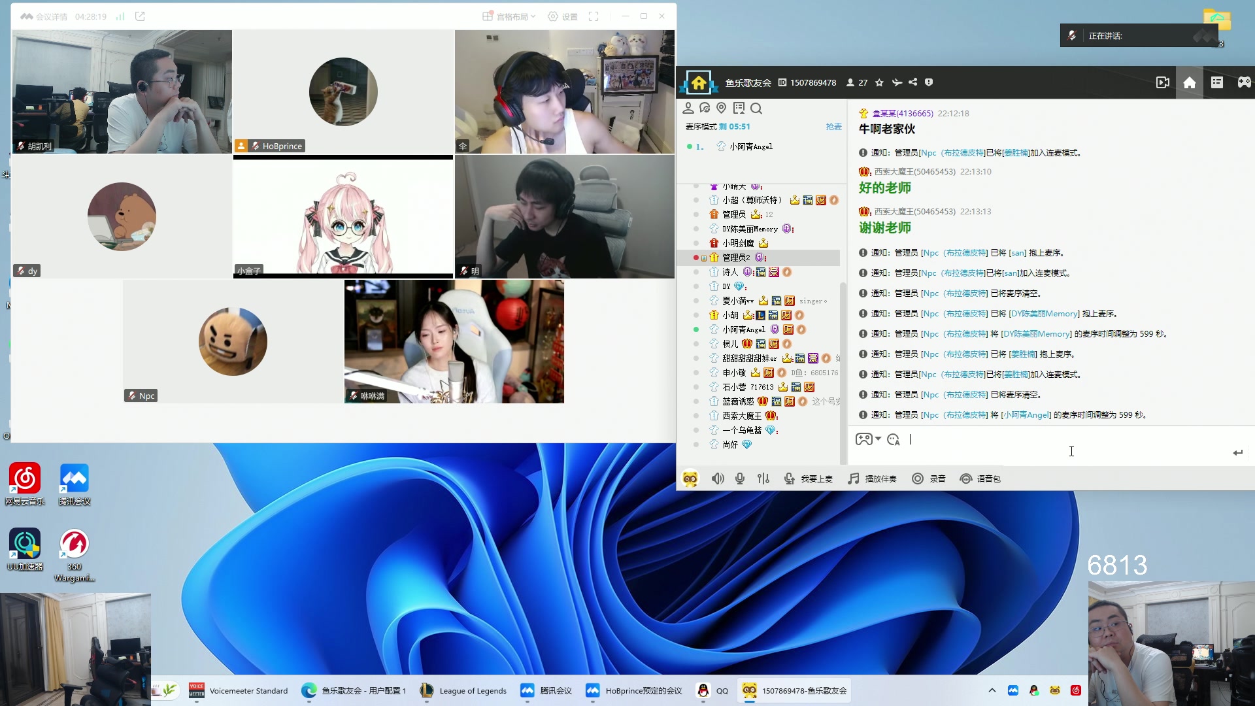Open 宫格布局 layout dropdown in meeting window
This screenshot has height=706, width=1255.
point(509,16)
